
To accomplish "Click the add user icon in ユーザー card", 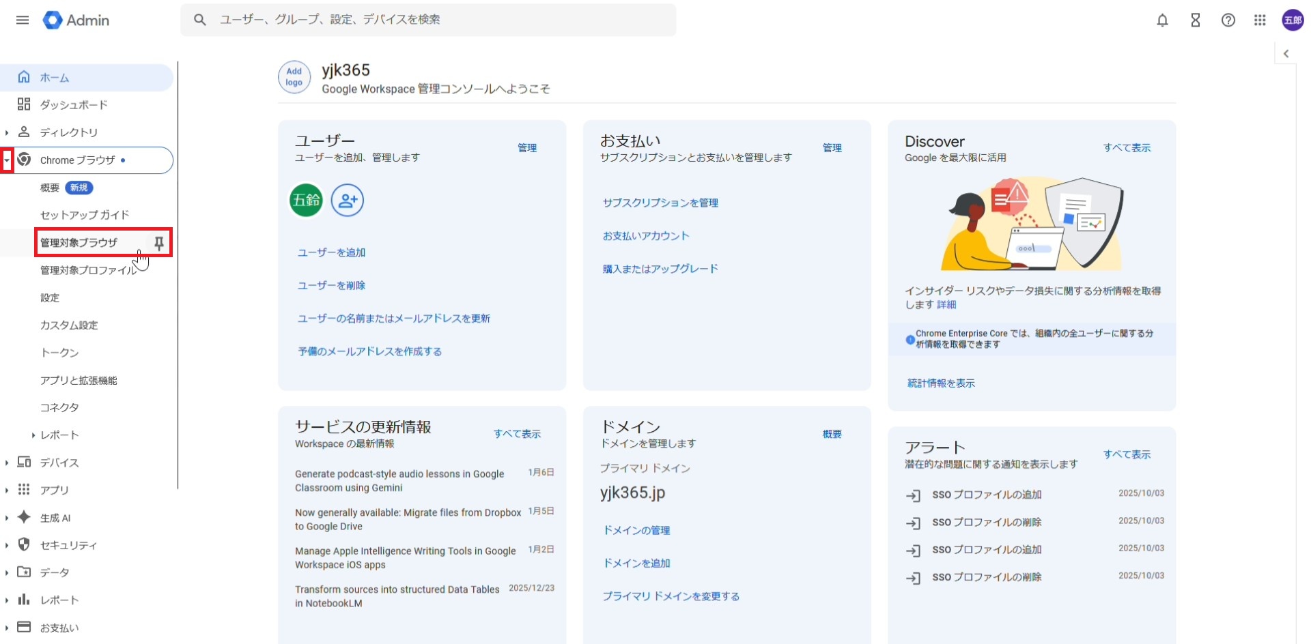I will pyautogui.click(x=347, y=201).
